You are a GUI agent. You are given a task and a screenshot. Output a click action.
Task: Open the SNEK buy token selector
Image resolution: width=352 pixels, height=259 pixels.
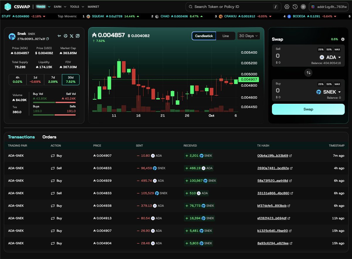click(x=329, y=92)
